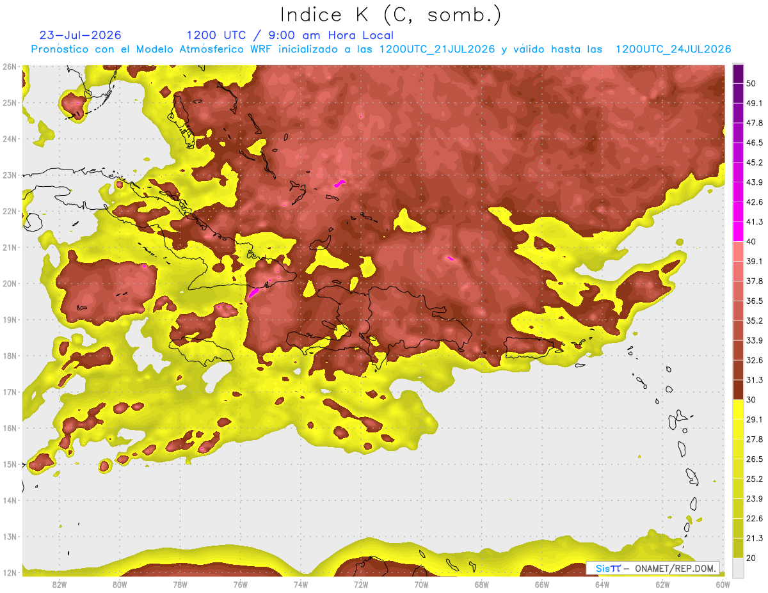Click the '74W' longitude label

[301, 584]
